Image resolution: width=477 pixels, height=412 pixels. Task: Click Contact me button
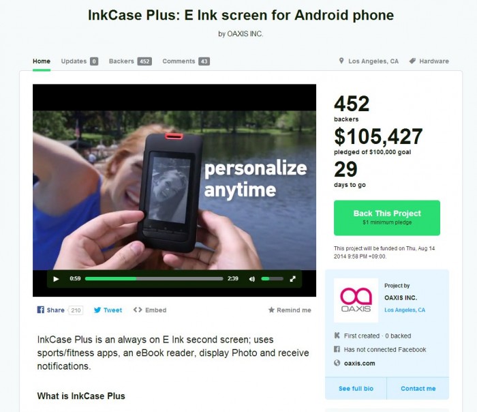pyautogui.click(x=418, y=389)
